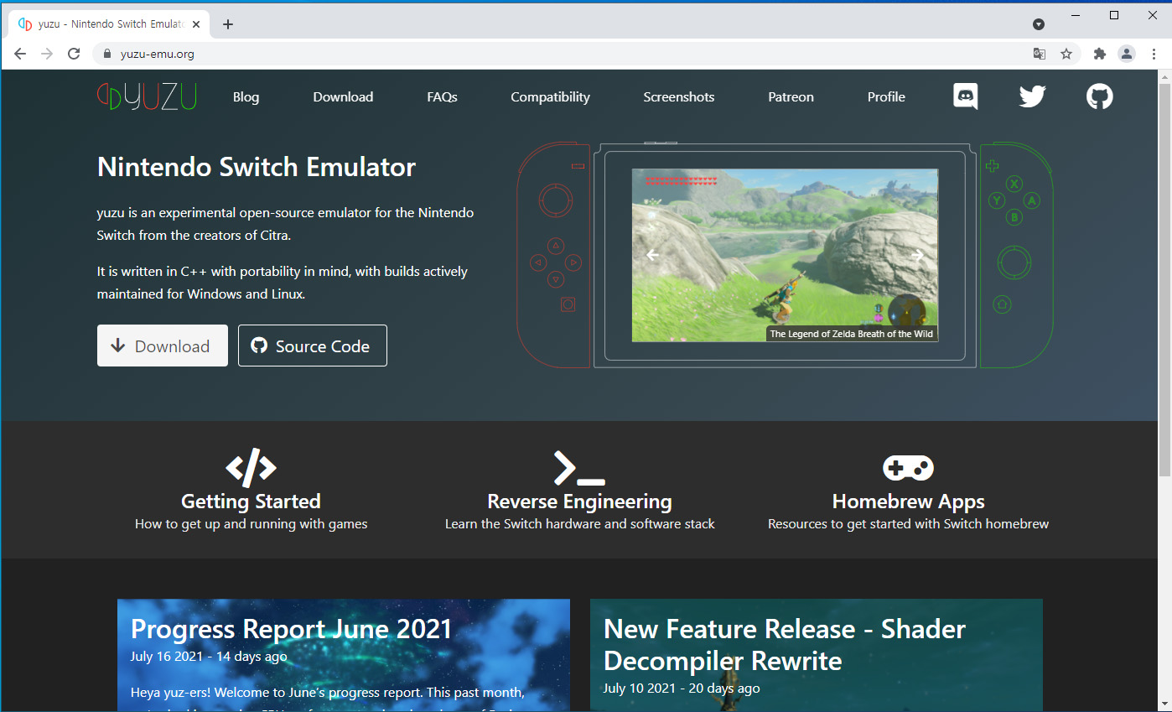1172x712 pixels.
Task: Open the FAQs nav item
Action: tap(442, 96)
